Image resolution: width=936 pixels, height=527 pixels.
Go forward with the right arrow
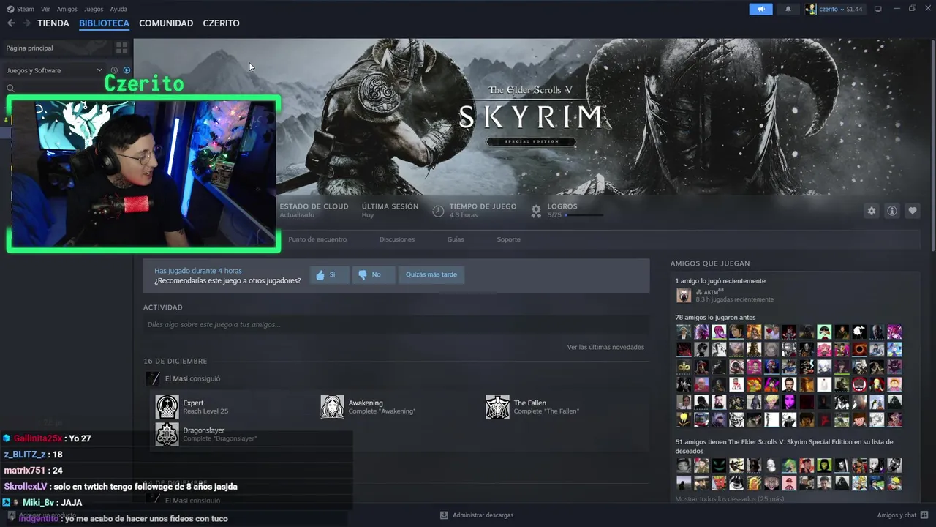[26, 23]
